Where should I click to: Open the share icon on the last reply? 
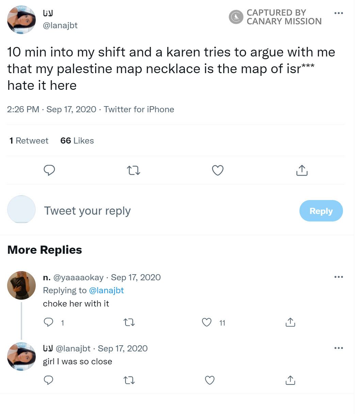[x=290, y=380]
